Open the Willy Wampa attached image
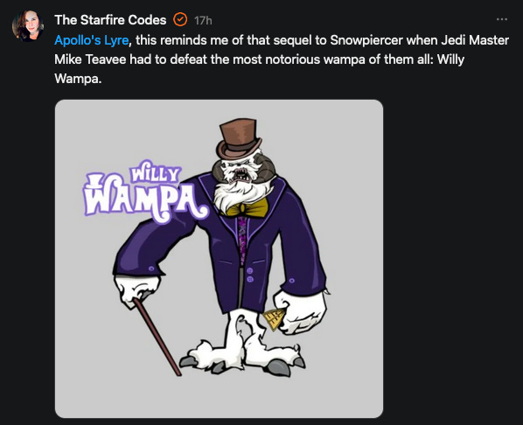 [220, 259]
